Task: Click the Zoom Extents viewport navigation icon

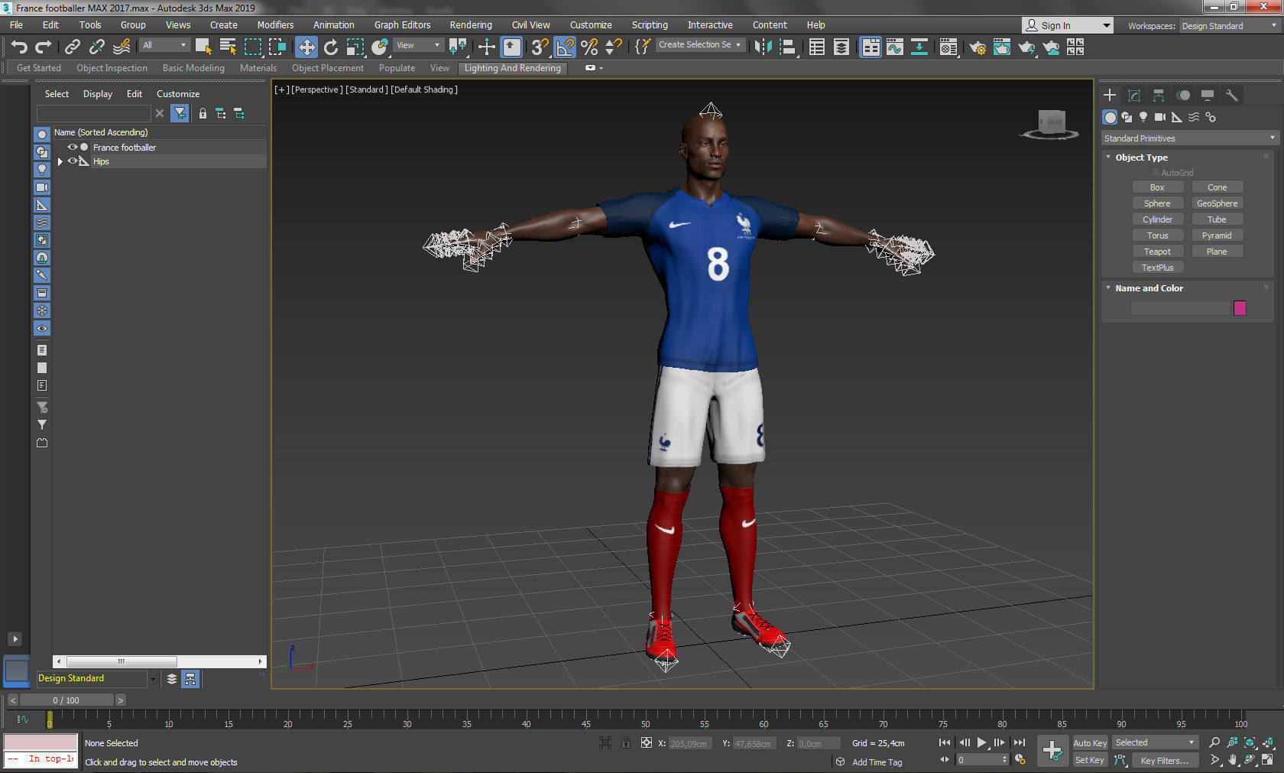Action: (1250, 742)
